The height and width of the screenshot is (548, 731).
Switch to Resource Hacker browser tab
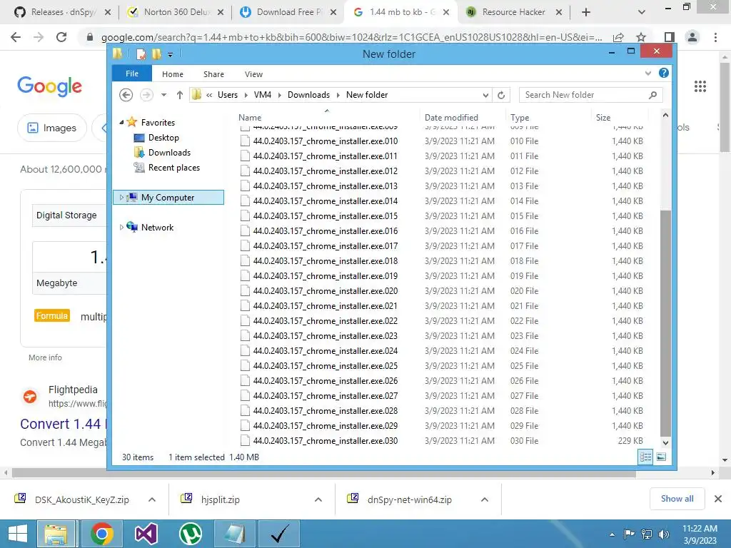pos(513,12)
